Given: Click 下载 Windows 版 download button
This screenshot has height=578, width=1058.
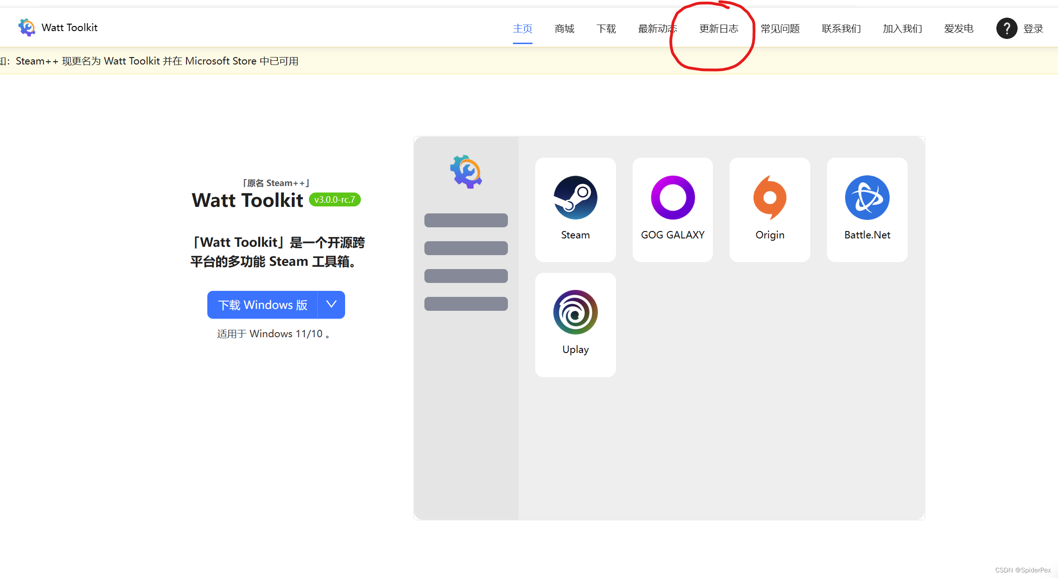Looking at the screenshot, I should (x=262, y=305).
